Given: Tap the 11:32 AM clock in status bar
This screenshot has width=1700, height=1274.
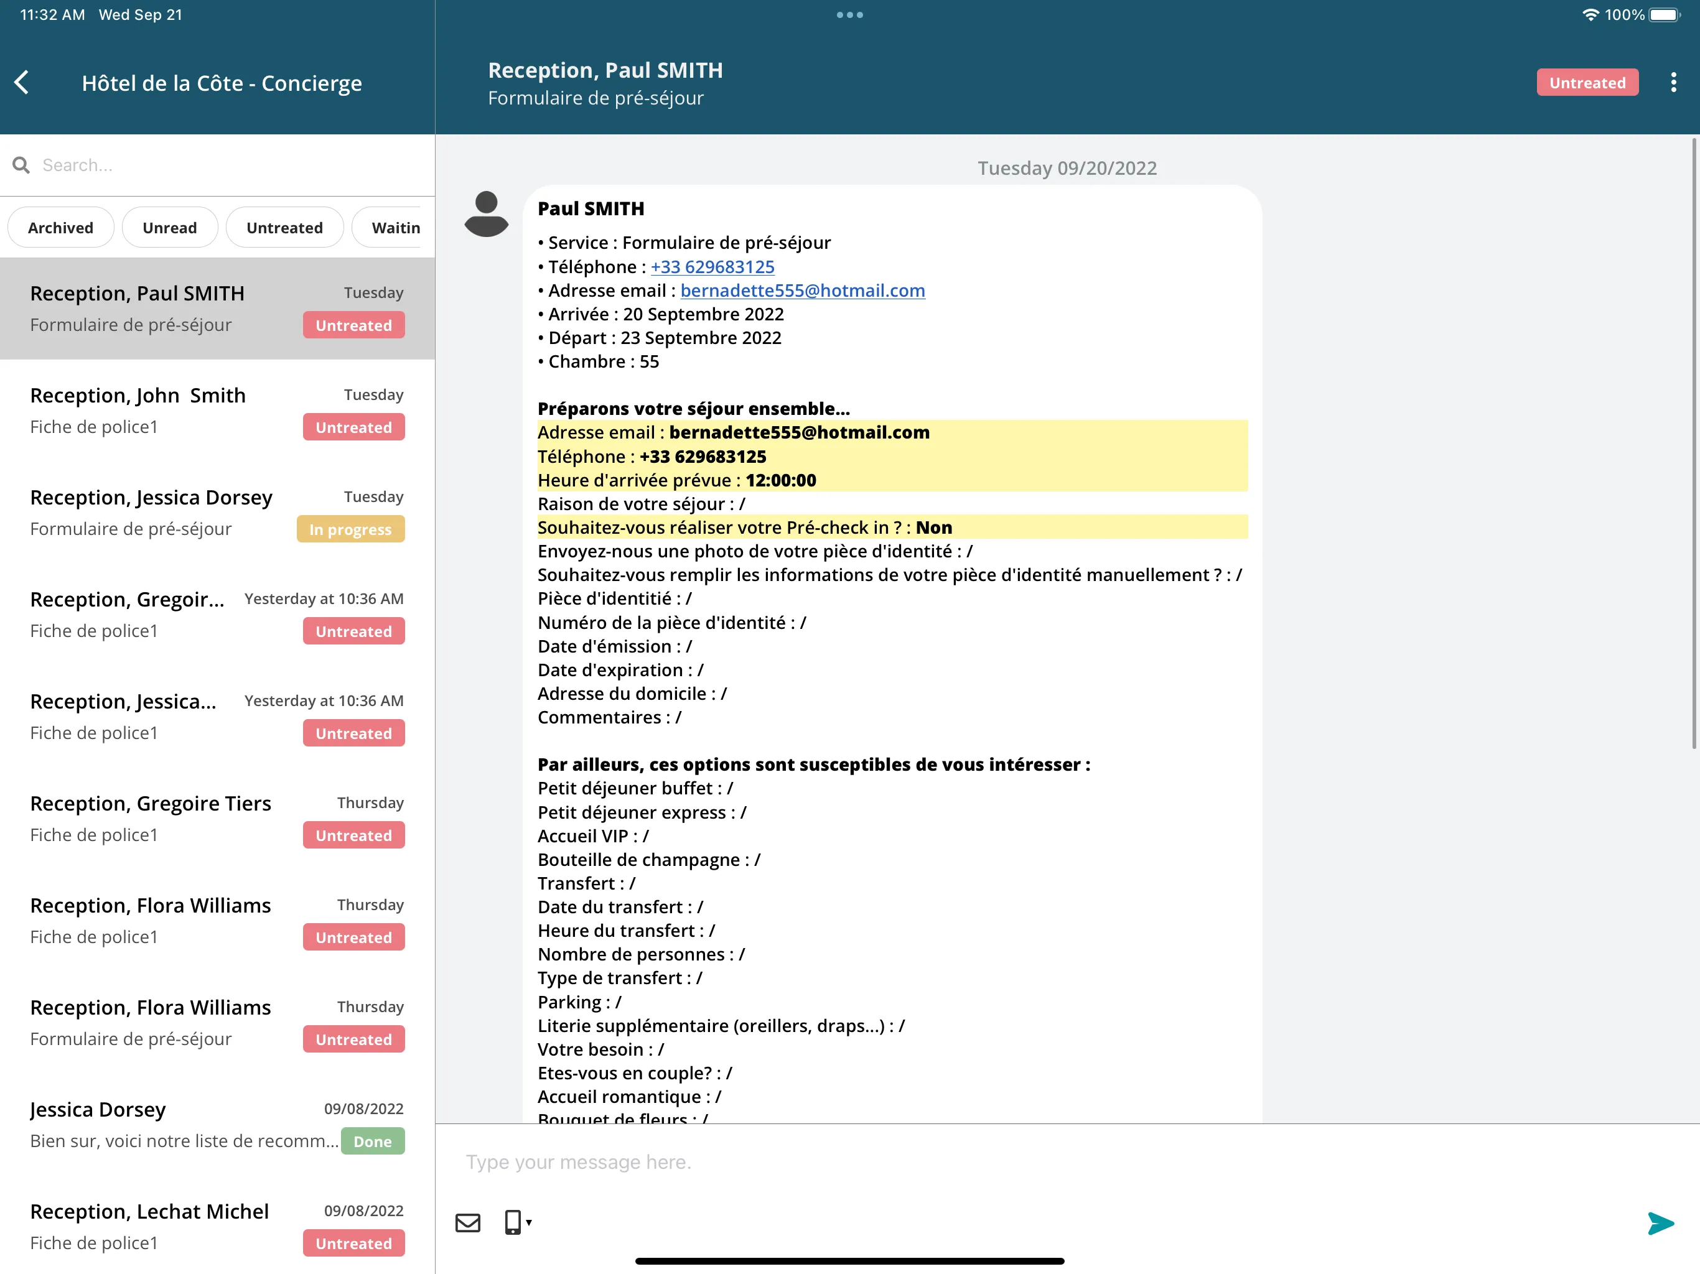Looking at the screenshot, I should coord(52,14).
